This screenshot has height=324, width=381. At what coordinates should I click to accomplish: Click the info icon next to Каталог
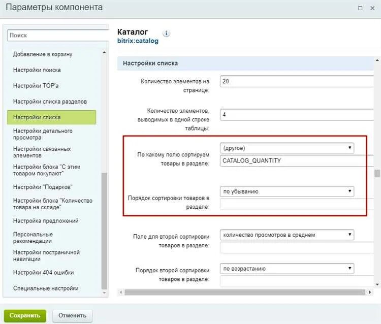166,34
